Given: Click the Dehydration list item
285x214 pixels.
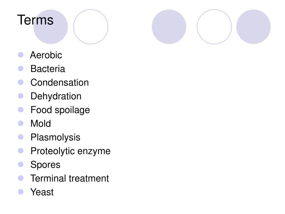Looking at the screenshot, I should pos(56,96).
